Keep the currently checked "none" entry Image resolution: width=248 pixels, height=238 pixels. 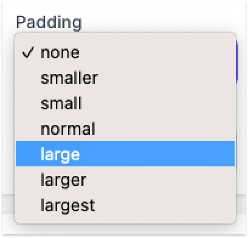125,52
